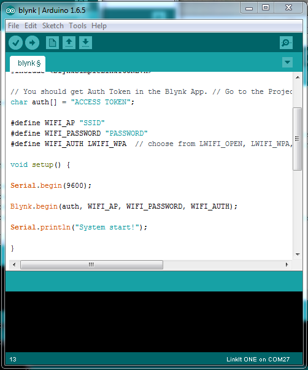Click the vertical scrollbar thumb
The height and width of the screenshot is (370, 308).
click(297, 139)
